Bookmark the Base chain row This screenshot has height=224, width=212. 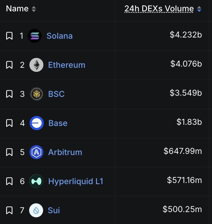[9, 123]
